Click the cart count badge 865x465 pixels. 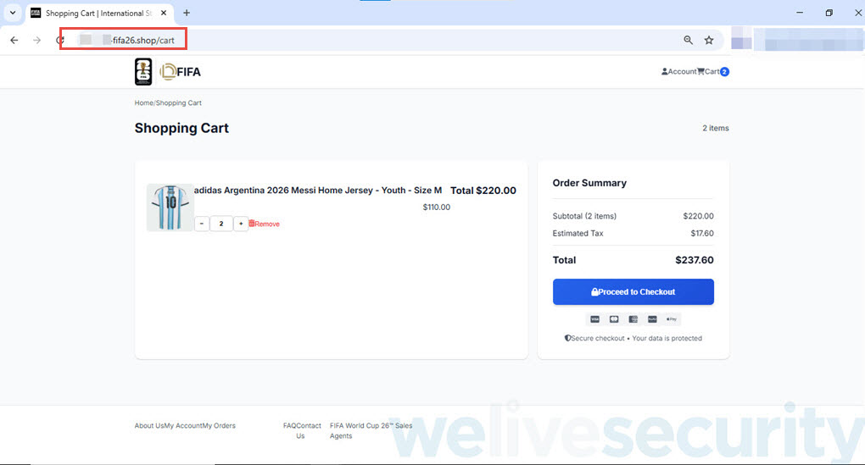(725, 72)
